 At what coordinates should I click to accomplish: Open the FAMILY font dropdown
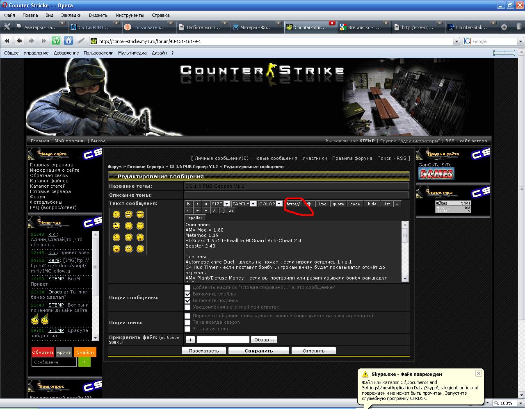[x=244, y=204]
